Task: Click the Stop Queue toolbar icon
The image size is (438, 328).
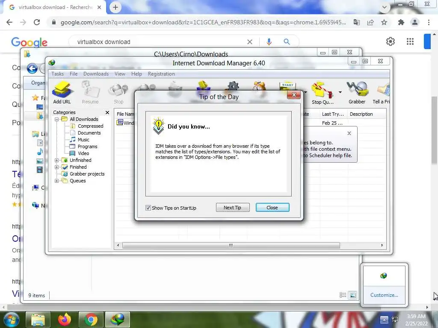Action: click(323, 93)
